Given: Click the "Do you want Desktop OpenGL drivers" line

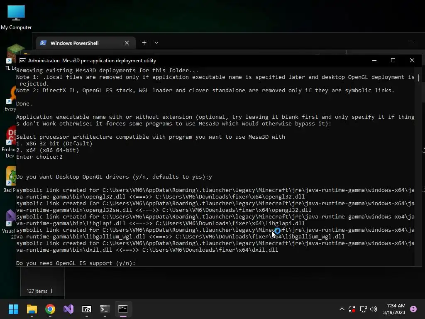Looking at the screenshot, I should [114, 177].
